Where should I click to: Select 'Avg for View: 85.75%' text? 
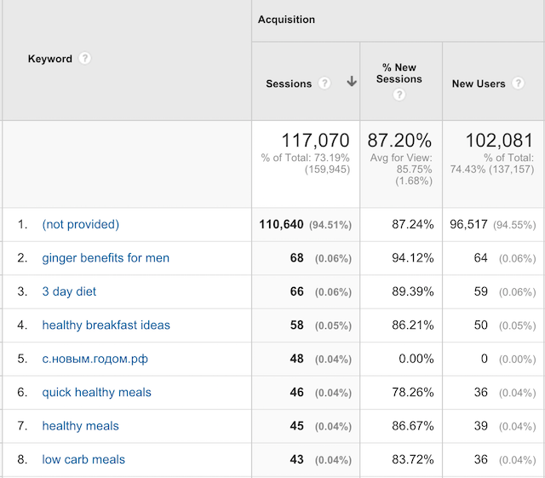[401, 164]
